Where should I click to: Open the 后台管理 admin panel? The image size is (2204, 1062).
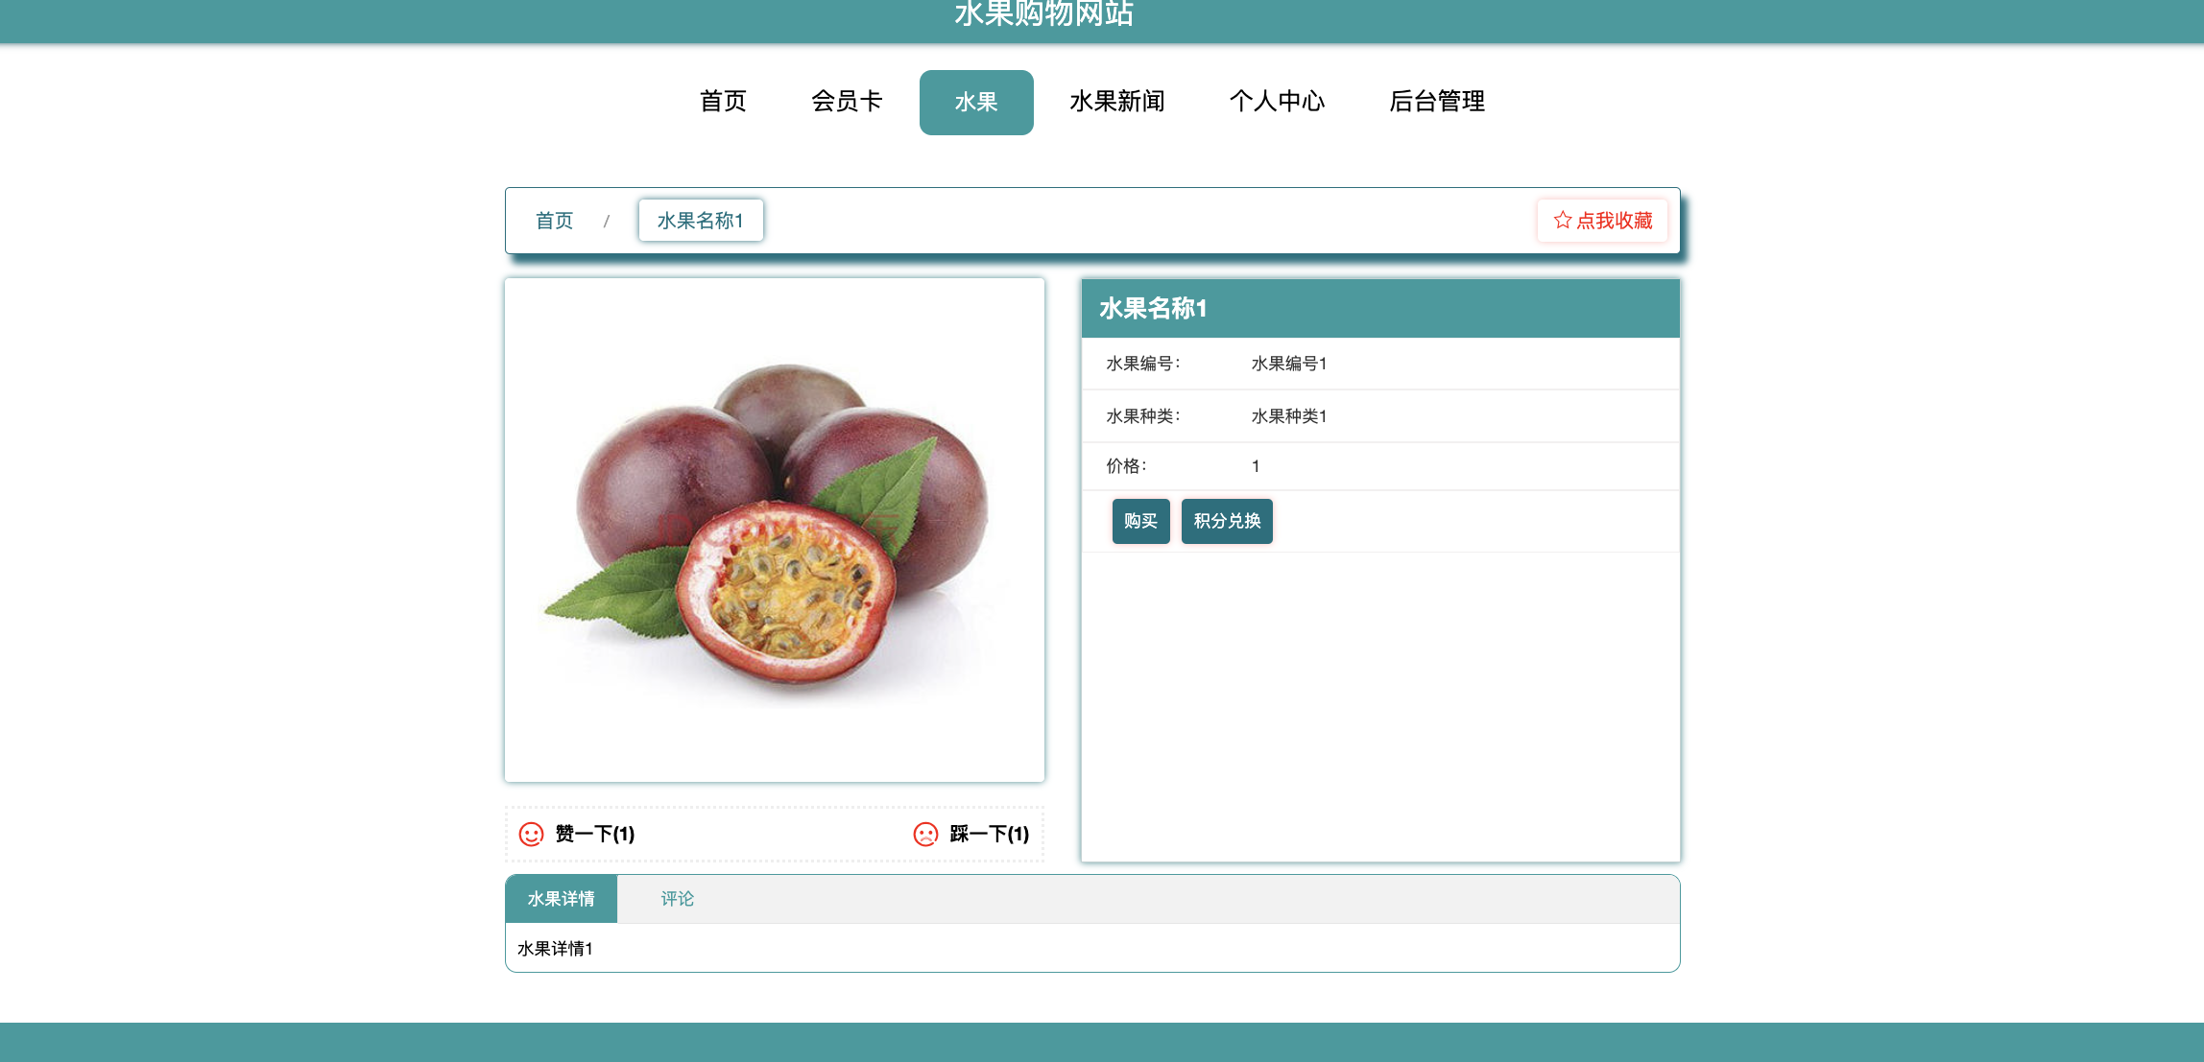(1437, 102)
